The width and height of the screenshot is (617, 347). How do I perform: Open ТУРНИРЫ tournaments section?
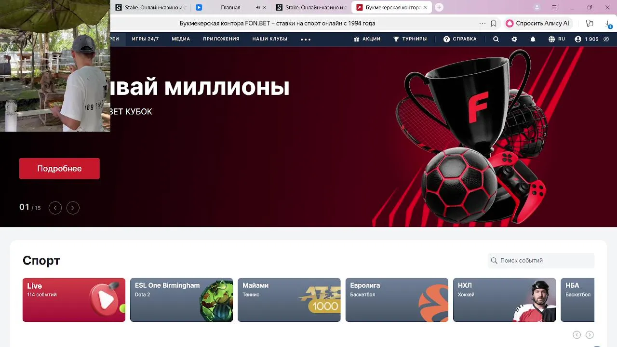tap(410, 39)
